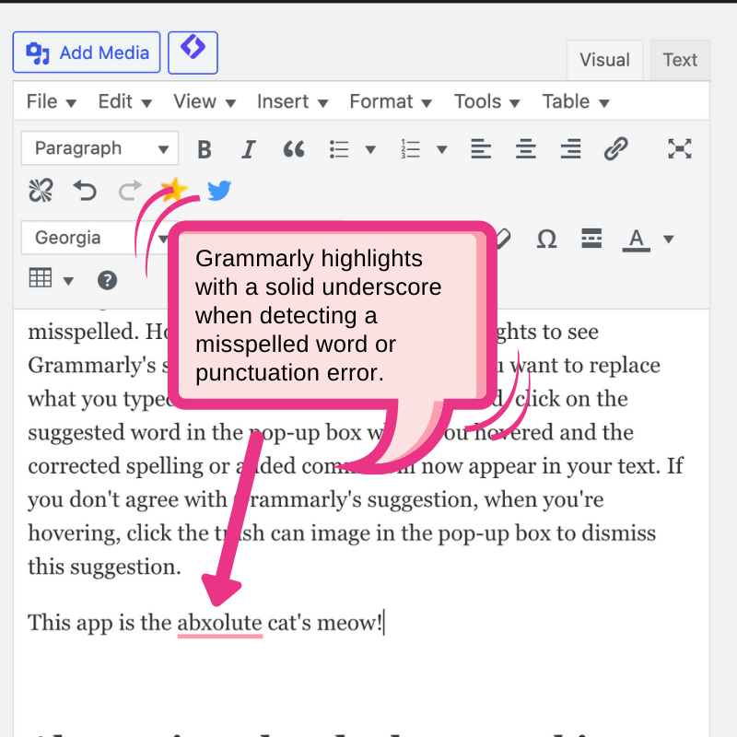Click the underlined misspelled word abxolute
Viewport: 737px width, 737px height.
pos(219,623)
